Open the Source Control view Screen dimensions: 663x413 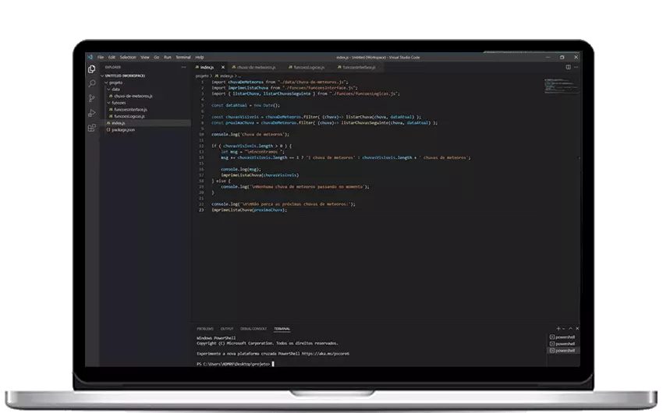click(92, 98)
